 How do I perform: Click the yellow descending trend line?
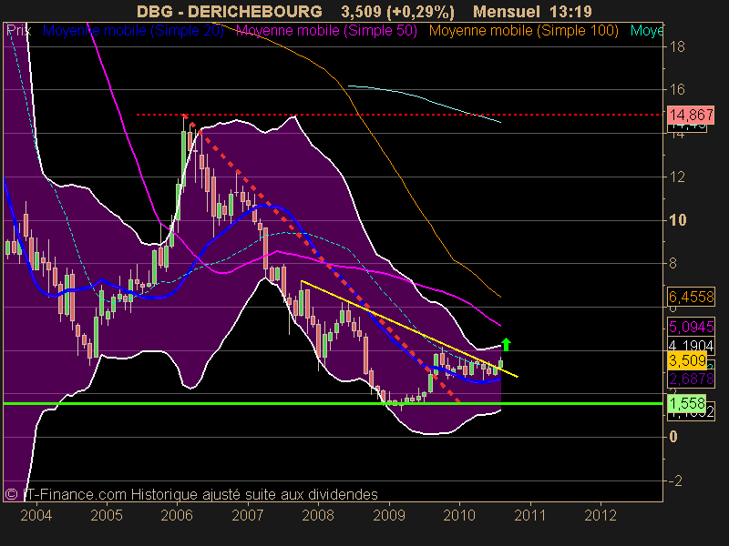click(409, 329)
